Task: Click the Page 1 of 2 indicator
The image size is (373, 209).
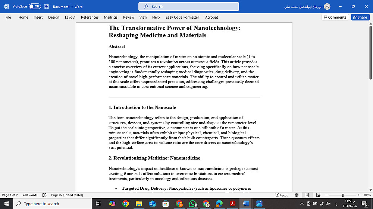Action: tap(10, 195)
